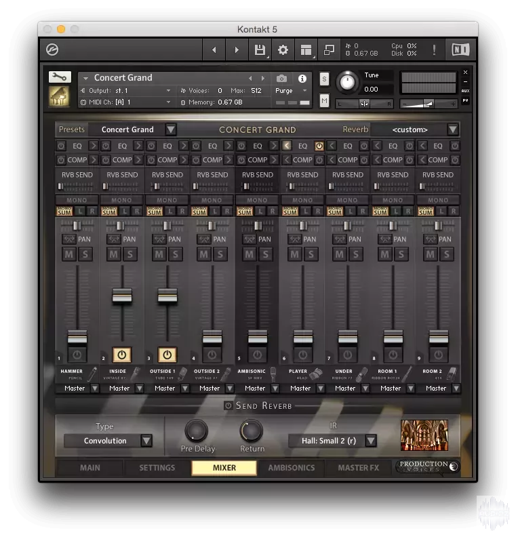Open COMP editor arrow for Ambisonic channel
Viewport: 516px width, 537px height.
point(273,160)
